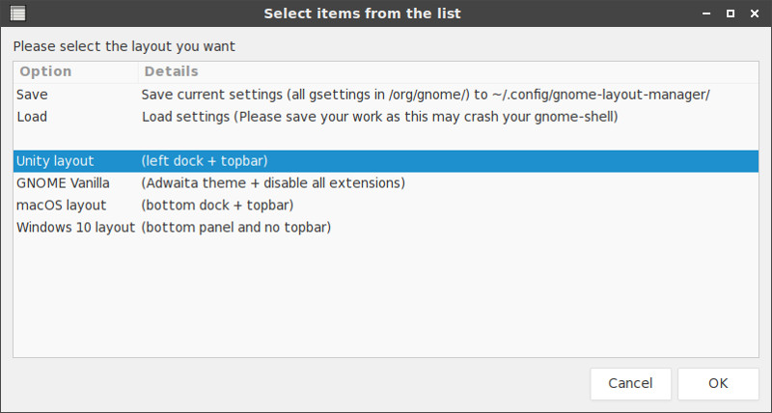Confirm selection with the OK button
This screenshot has height=413, width=772.
pyautogui.click(x=718, y=383)
